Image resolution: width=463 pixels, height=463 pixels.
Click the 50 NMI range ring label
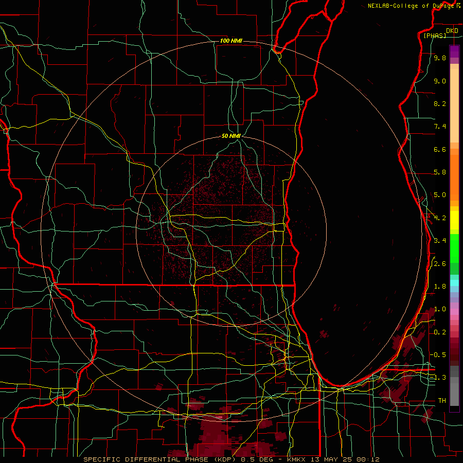pos(231,136)
